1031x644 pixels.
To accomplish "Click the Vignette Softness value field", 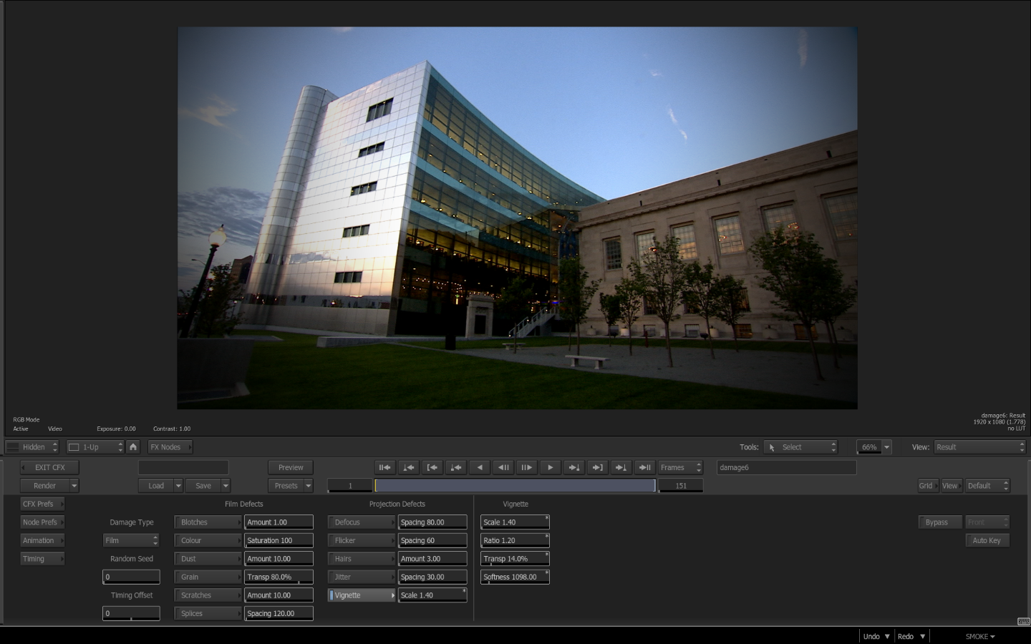I will point(514,577).
